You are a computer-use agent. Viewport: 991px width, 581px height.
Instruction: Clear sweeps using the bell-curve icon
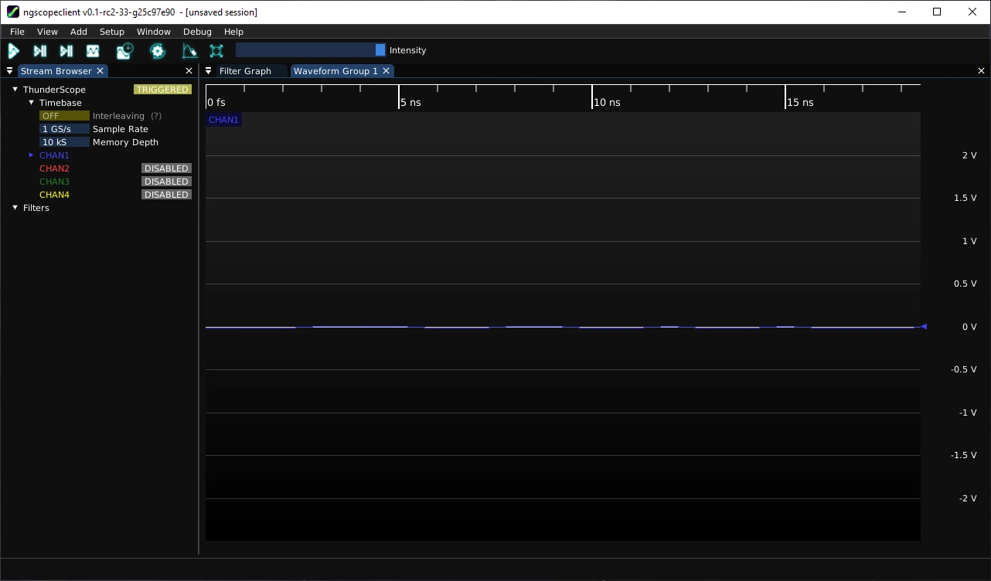coord(189,50)
